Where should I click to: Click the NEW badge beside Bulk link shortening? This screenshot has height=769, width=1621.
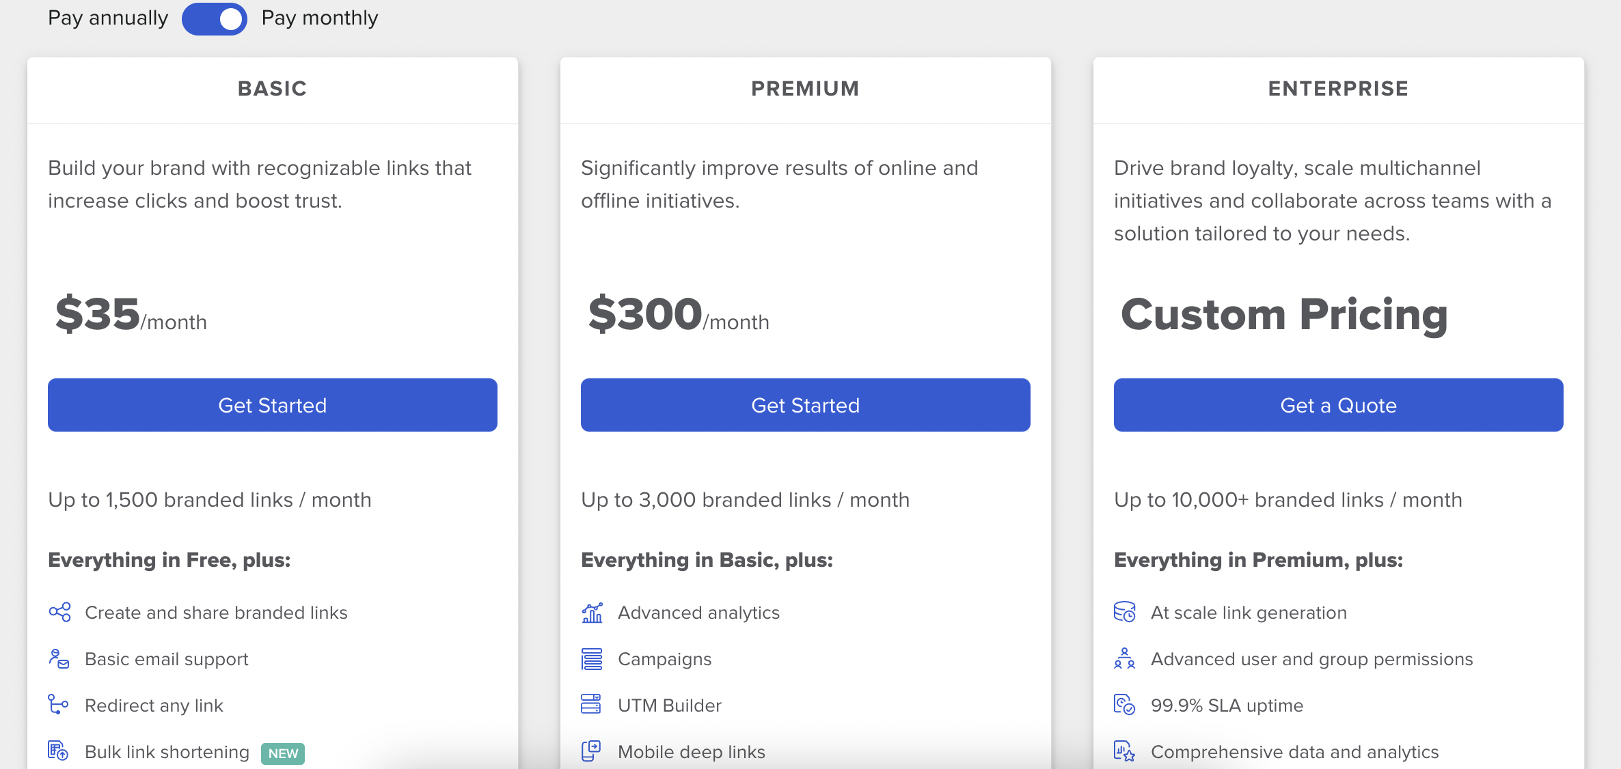coord(283,753)
